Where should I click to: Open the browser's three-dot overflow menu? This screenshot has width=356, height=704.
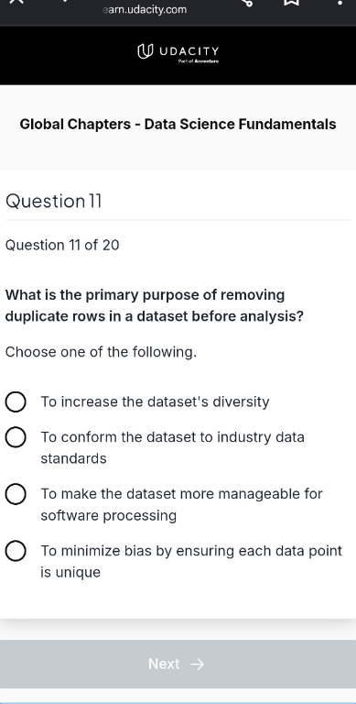point(340,3)
